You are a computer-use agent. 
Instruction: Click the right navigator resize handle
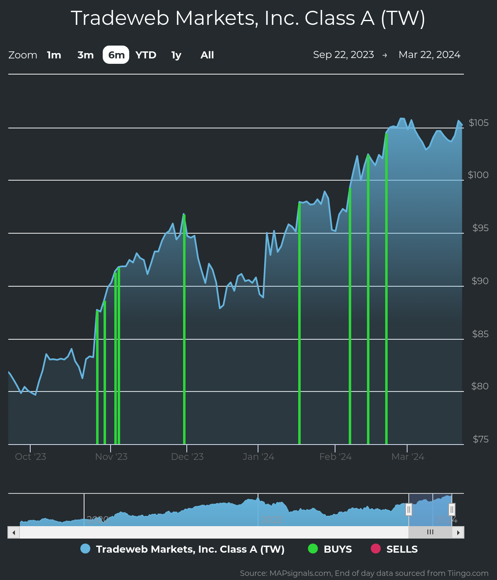[x=451, y=510]
